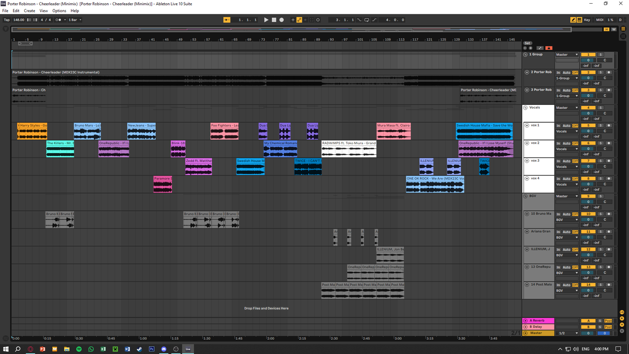Viewport: 629px width, 354px height.
Task: Toggle track activator 3 for Porter Rob
Action: pyautogui.click(x=588, y=90)
